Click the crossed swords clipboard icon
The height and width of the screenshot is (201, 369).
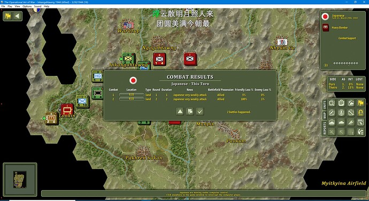332,112
